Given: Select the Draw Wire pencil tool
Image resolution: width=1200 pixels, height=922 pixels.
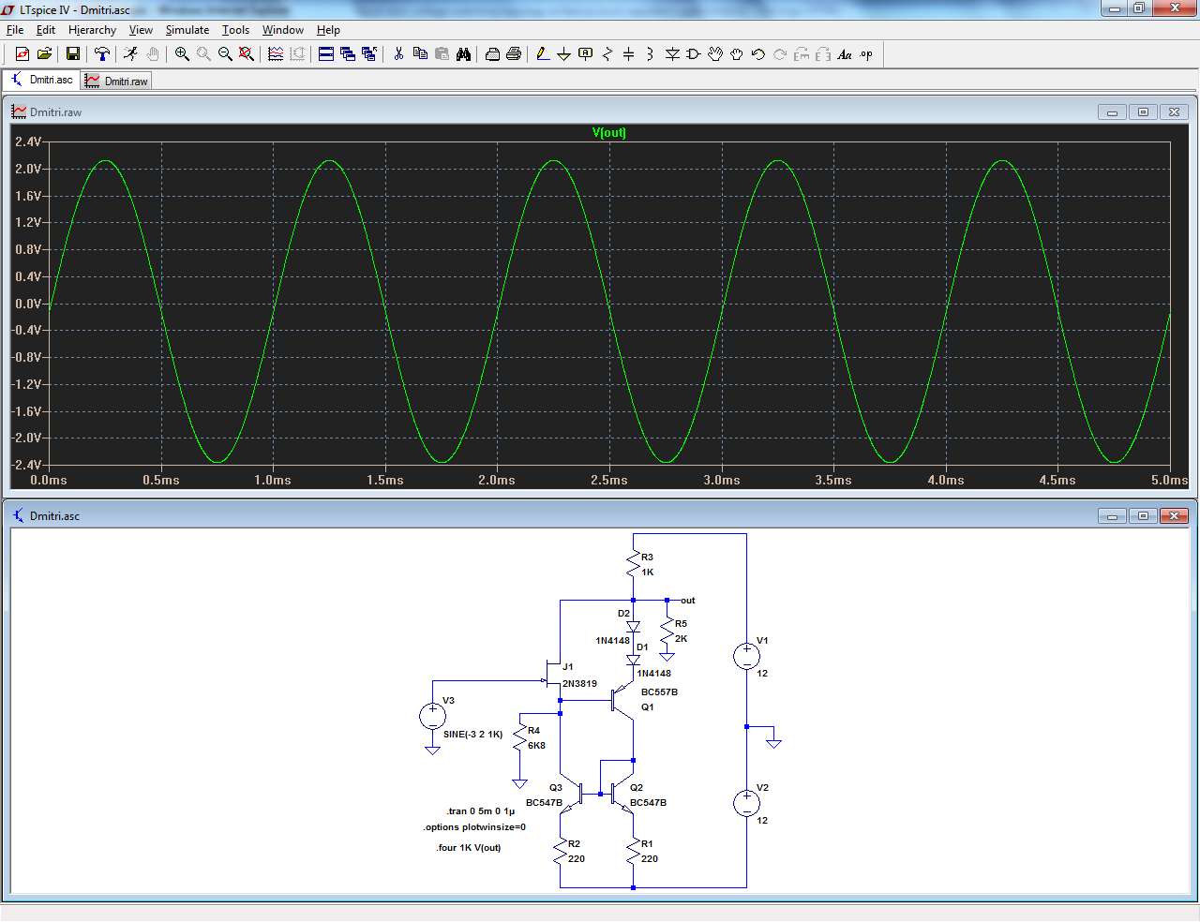Looking at the screenshot, I should (x=543, y=54).
